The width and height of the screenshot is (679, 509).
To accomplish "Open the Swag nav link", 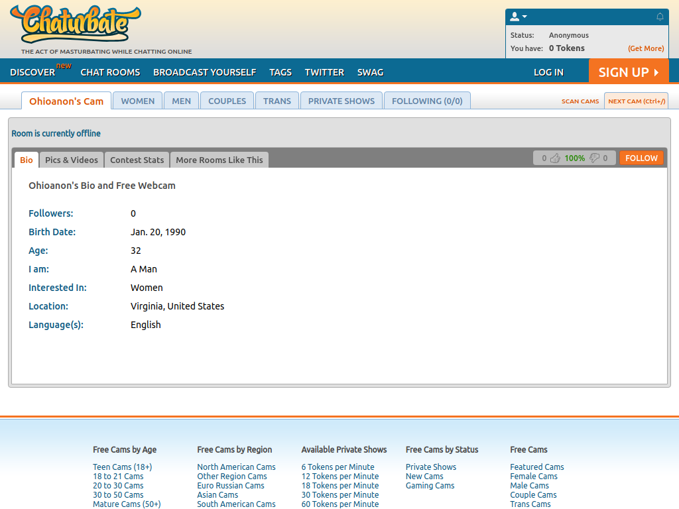I will (x=370, y=72).
